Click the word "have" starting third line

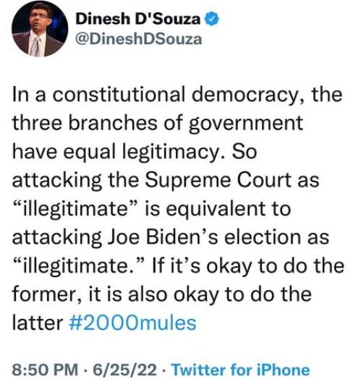point(34,152)
